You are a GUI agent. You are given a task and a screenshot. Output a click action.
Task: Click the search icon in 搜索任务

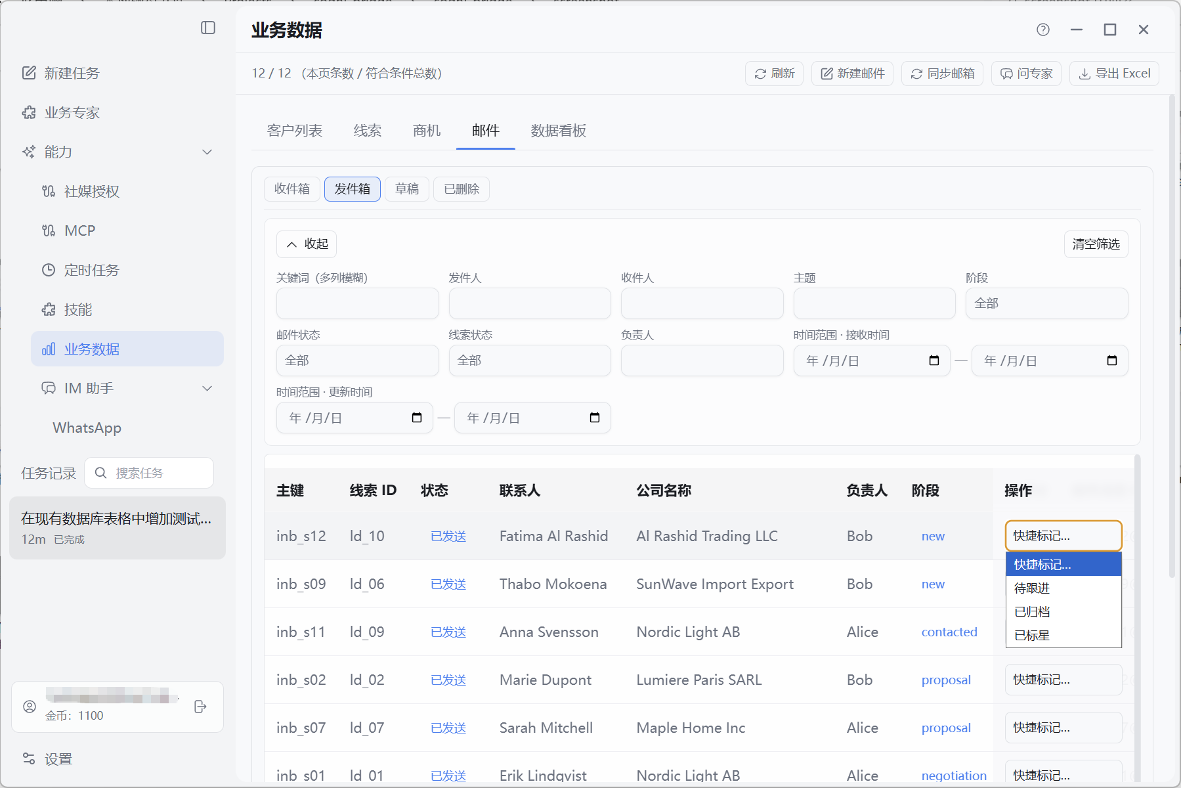pyautogui.click(x=100, y=473)
